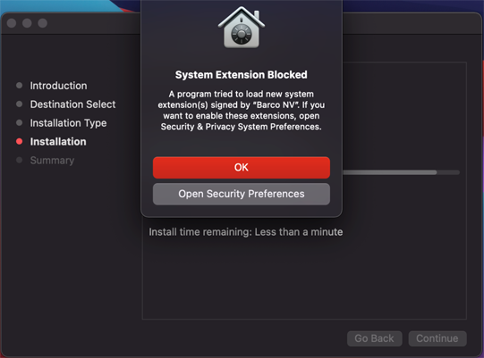Select the Installation Type step

68,123
